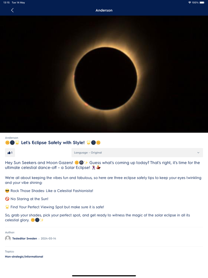Tap the status bar clock 13:15
Viewport: 208px width, 278px height.
6,3
